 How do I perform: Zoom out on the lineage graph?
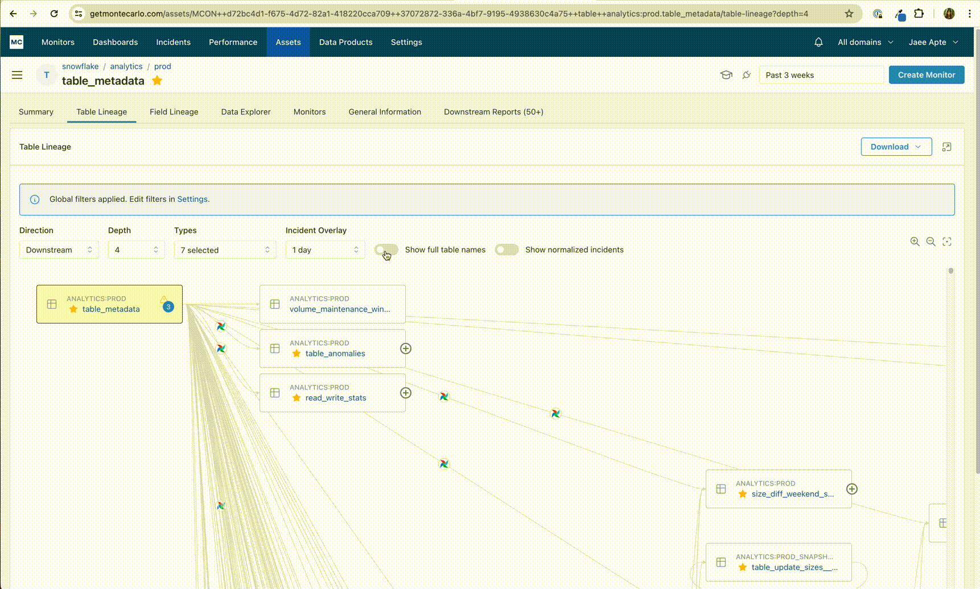click(930, 242)
